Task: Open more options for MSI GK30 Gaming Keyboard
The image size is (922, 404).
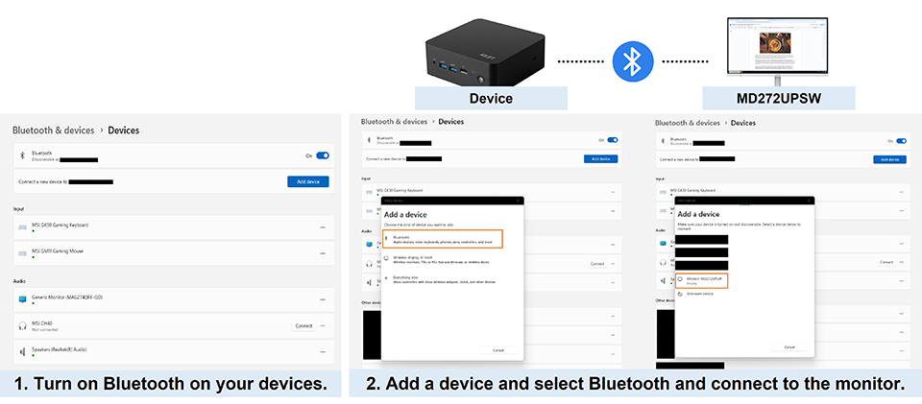Action: point(323,227)
